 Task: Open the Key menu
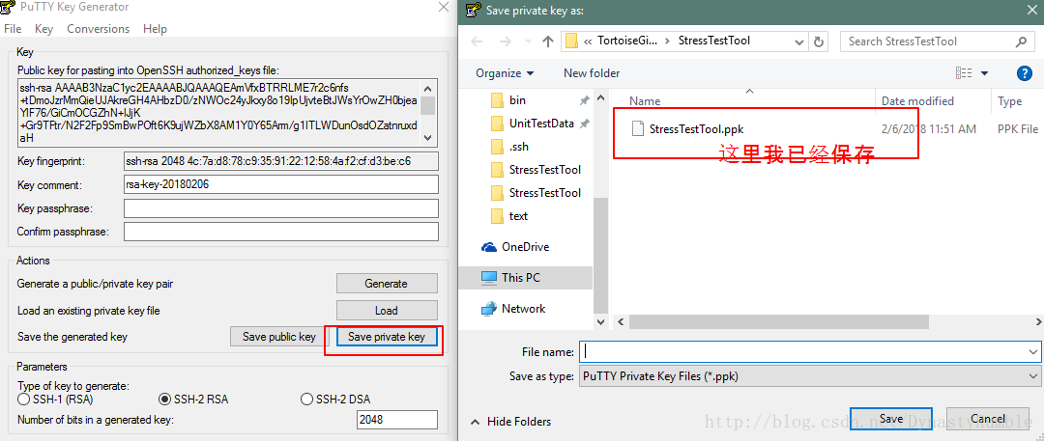pyautogui.click(x=43, y=29)
